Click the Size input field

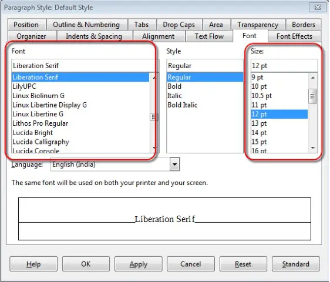pos(284,66)
